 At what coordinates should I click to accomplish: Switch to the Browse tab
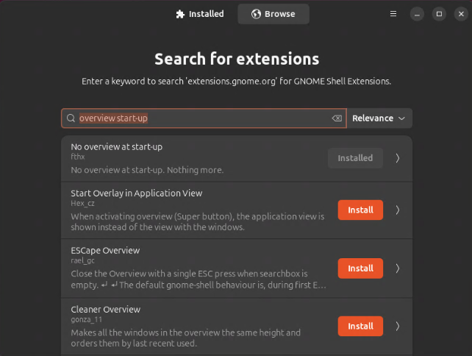tap(273, 14)
